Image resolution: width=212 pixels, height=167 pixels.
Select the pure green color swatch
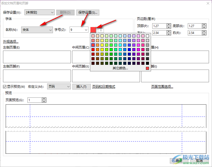click(x=111, y=50)
